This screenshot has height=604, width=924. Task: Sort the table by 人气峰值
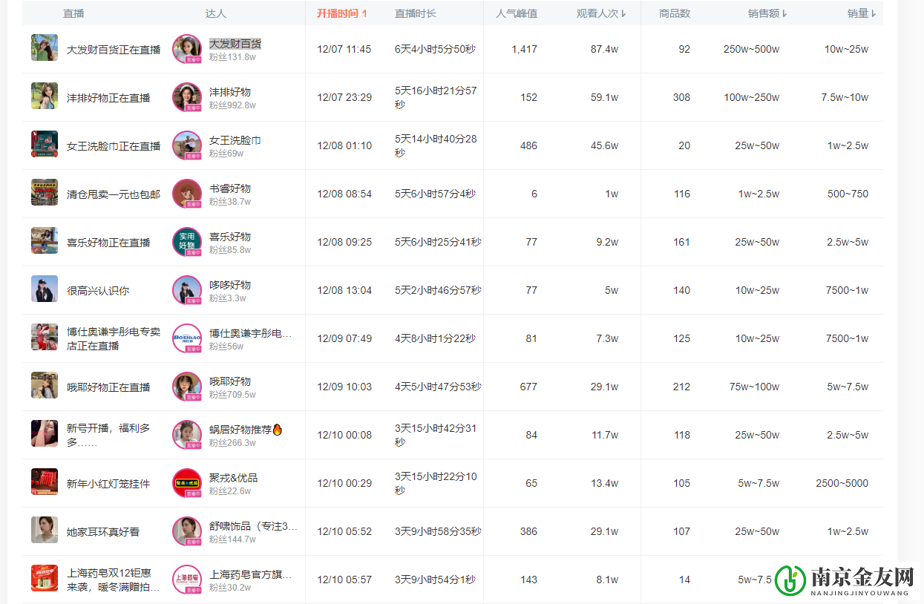click(517, 13)
